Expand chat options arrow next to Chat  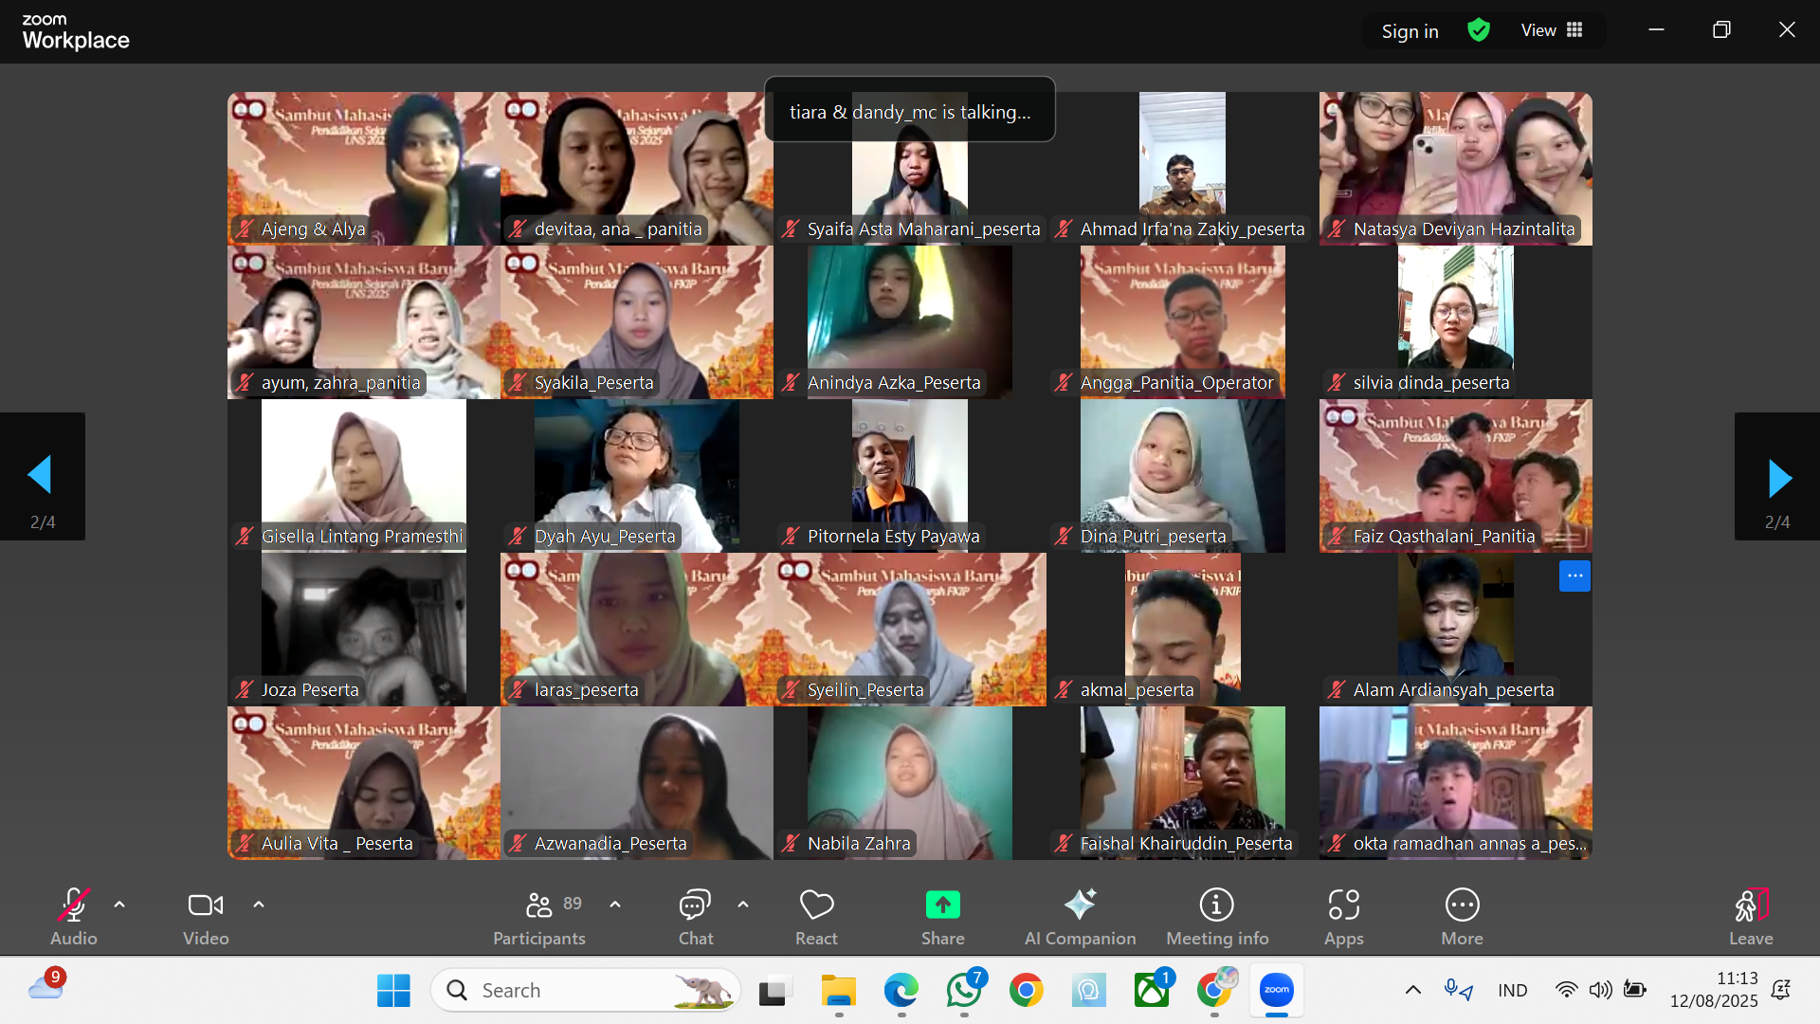[x=743, y=905]
